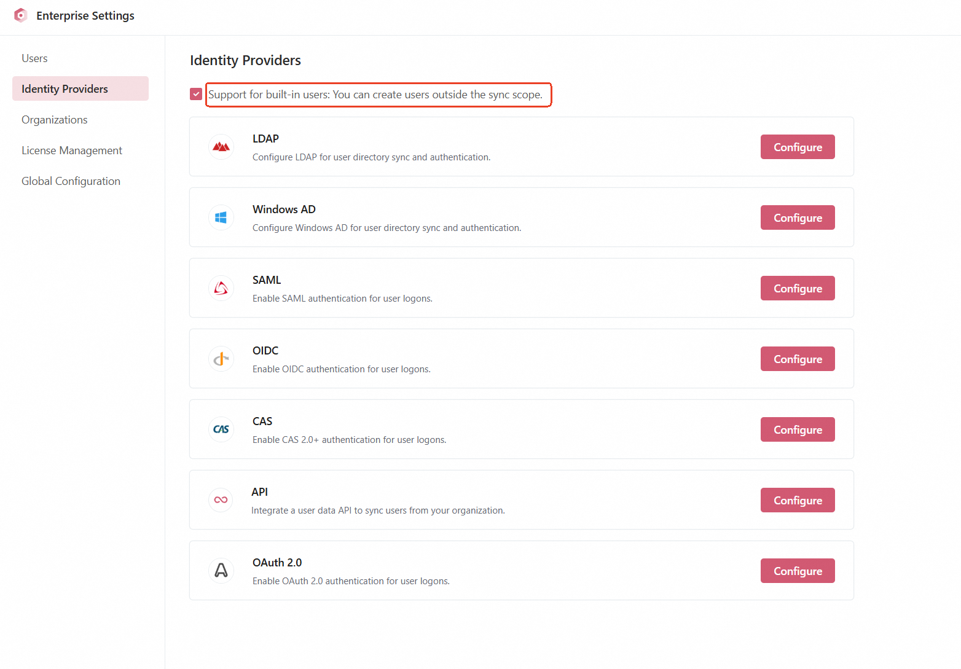Click the built-in users support label text
Image resolution: width=961 pixels, height=669 pixels.
coord(375,95)
